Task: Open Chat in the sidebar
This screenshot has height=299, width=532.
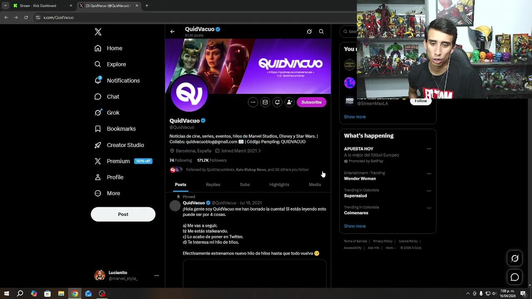Action: coord(107,96)
